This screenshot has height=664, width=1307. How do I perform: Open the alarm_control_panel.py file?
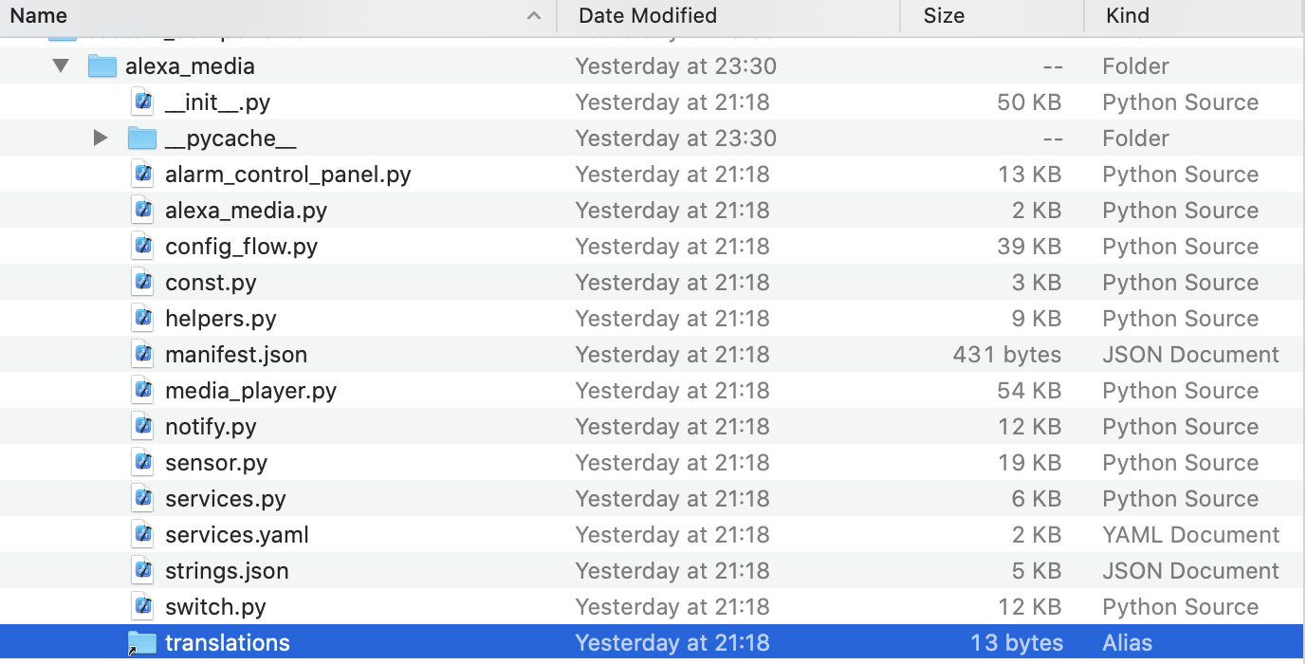(x=288, y=174)
